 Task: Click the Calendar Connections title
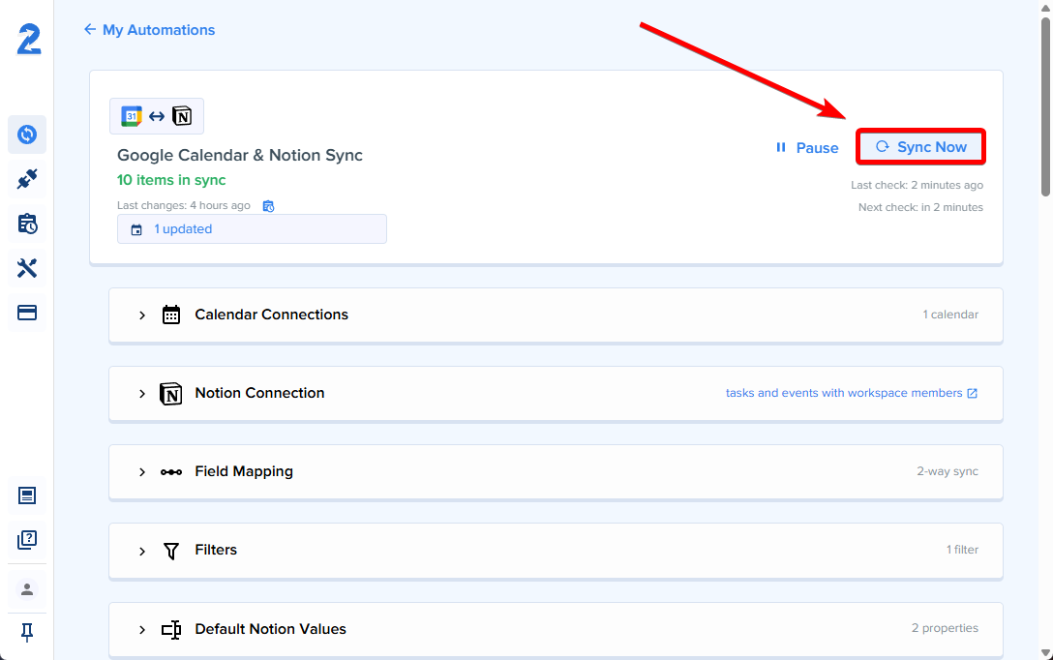pyautogui.click(x=271, y=315)
